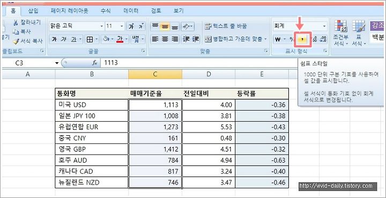
Task: Toggle vertical middle align
Action: pos(165,26)
